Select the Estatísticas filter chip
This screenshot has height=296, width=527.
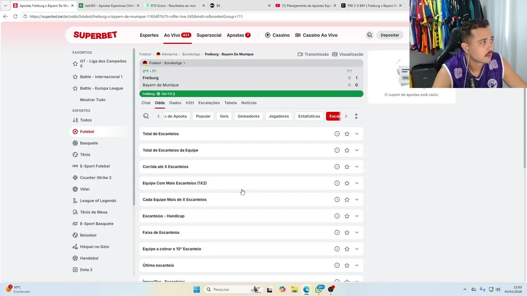[309, 116]
